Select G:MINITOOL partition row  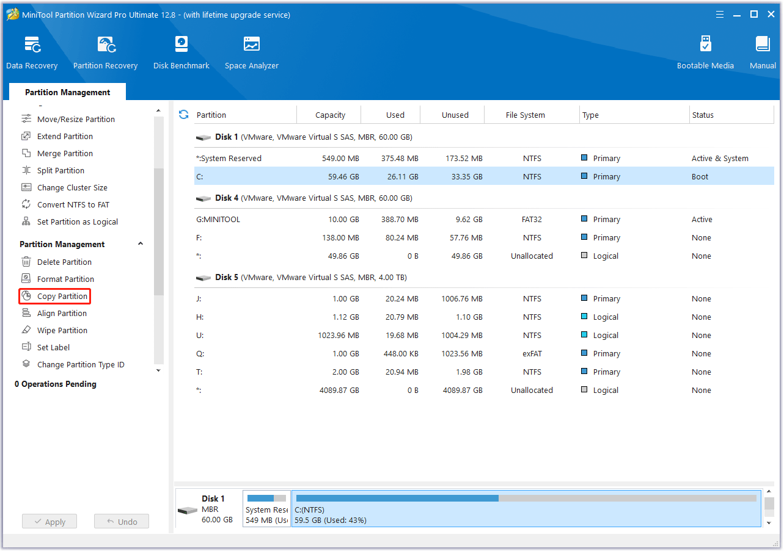pyautogui.click(x=484, y=219)
